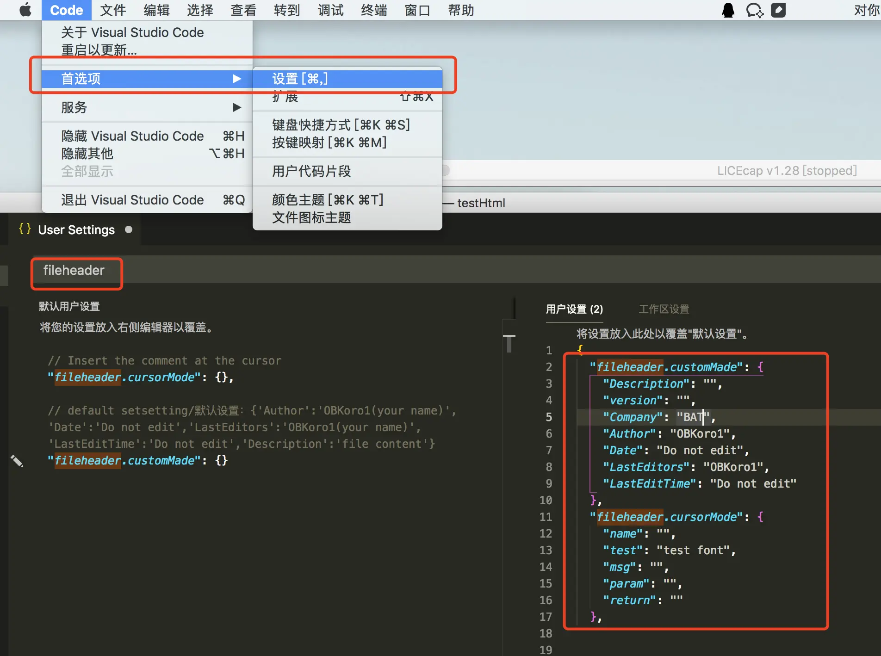Click the "// Insert the comment at the cursor" line

165,361
